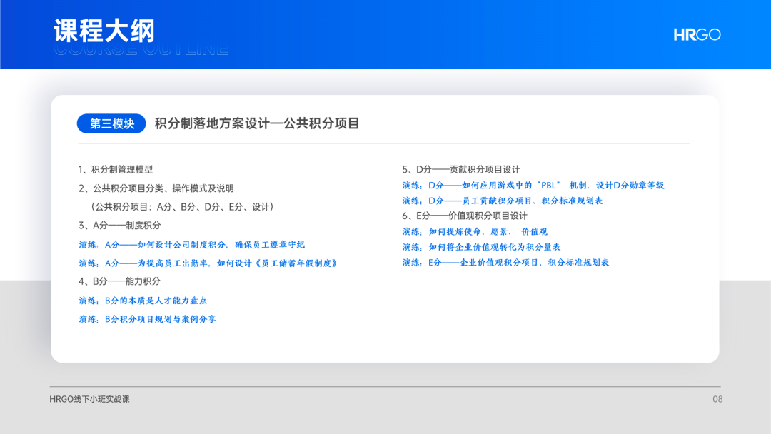Open the blue line 演练：如何提炼使命、愿景、价值观

(475, 232)
